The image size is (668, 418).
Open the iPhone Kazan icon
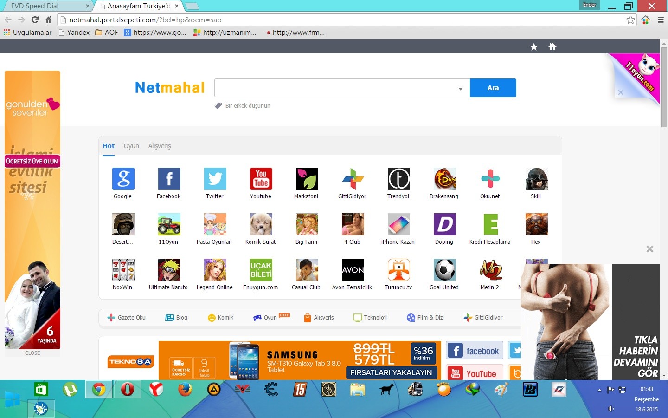click(398, 224)
